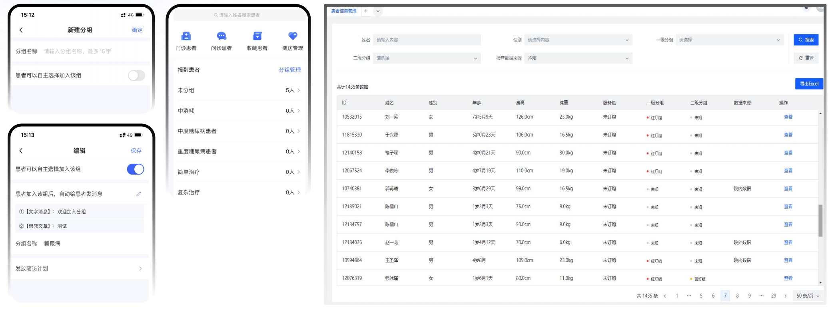Click plus icon to add new tab
Viewport: 838px width, 314px height.
366,11
